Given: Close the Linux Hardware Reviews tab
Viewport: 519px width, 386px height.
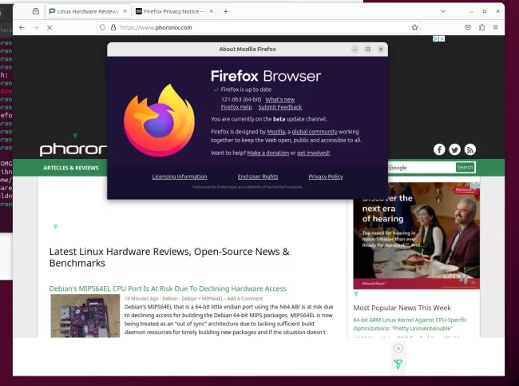Looking at the screenshot, I should coord(125,11).
